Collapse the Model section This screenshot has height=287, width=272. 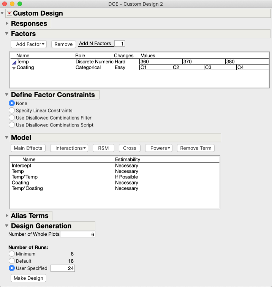[x=7, y=137]
